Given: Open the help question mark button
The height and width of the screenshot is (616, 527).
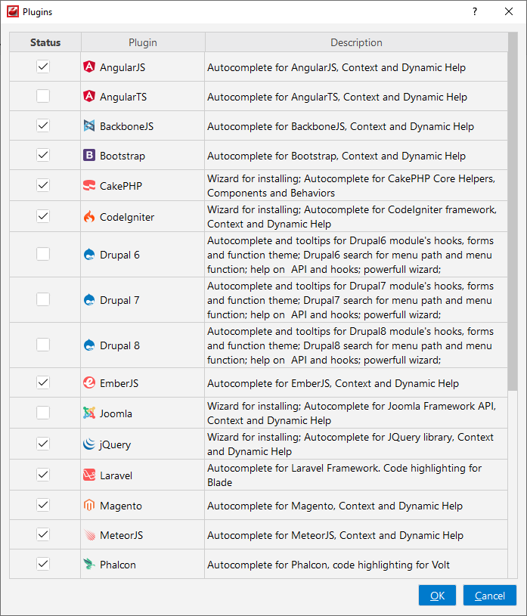Looking at the screenshot, I should 475,11.
